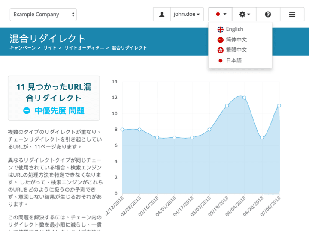Click the blue minus priority icon
Viewport: 309px width, 231px height.
coord(27,111)
